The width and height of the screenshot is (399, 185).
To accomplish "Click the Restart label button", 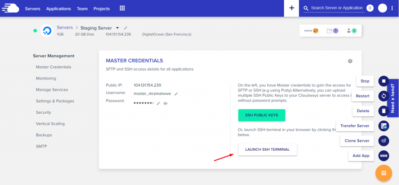I will pyautogui.click(x=363, y=96).
